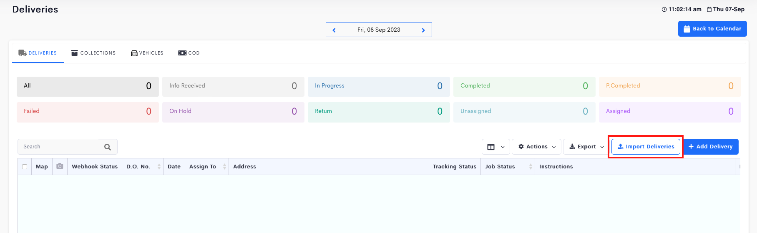Toggle the select-all rows checkbox

tap(25, 166)
